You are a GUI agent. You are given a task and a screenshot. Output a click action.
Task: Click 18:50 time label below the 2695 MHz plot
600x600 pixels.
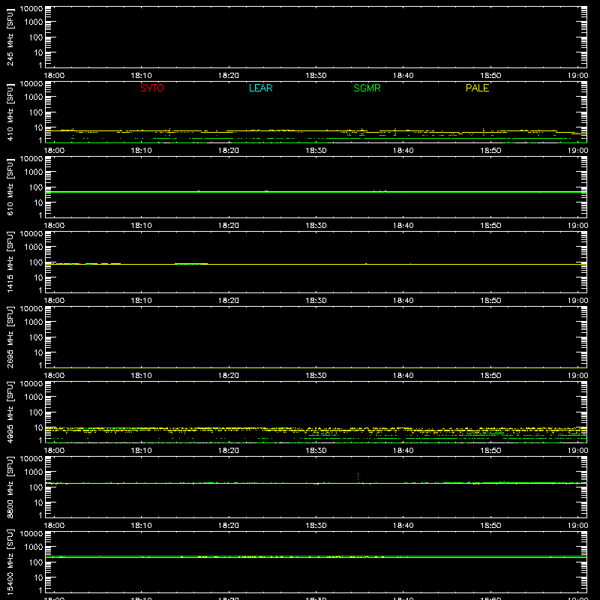[x=490, y=376]
